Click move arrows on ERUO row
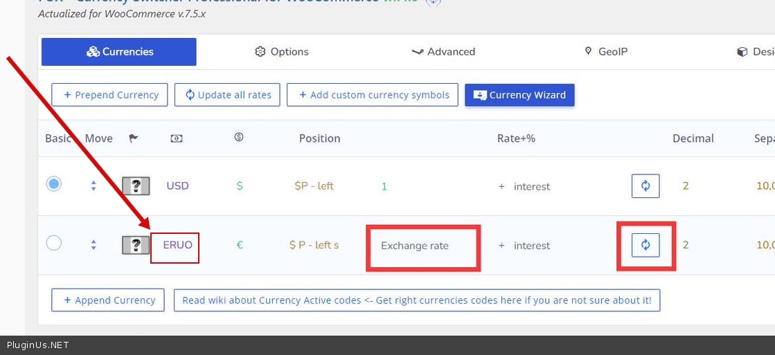 tap(93, 245)
